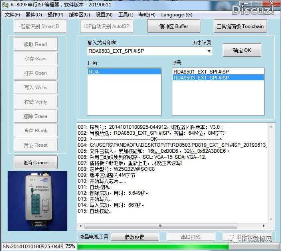Screen dimensions: 281x251
Task: Click log line 008 W25Q32V@SOIC8 chip type
Action: click(x=116, y=169)
